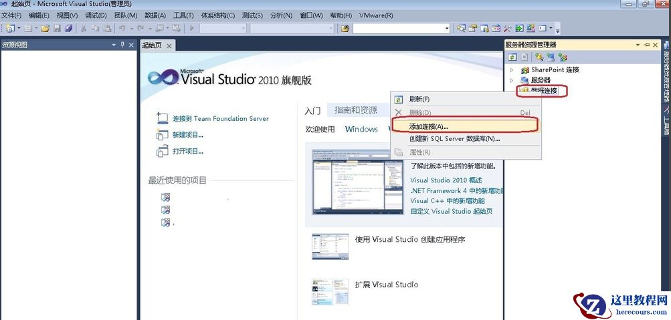Toggle auto-hide pin on Server Explorer panel
The image size is (671, 320).
point(646,45)
